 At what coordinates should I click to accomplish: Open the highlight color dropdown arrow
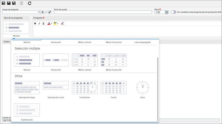(58, 23)
